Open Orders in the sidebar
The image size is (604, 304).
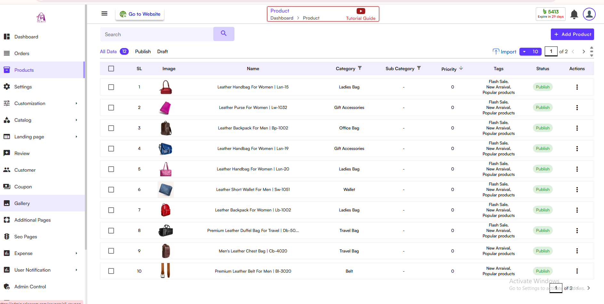(x=22, y=53)
